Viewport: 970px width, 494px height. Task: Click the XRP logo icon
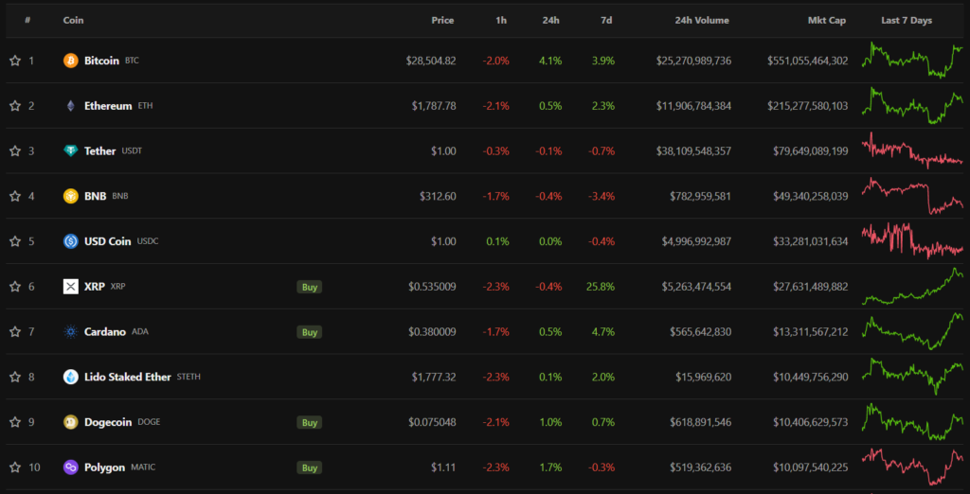(x=70, y=287)
